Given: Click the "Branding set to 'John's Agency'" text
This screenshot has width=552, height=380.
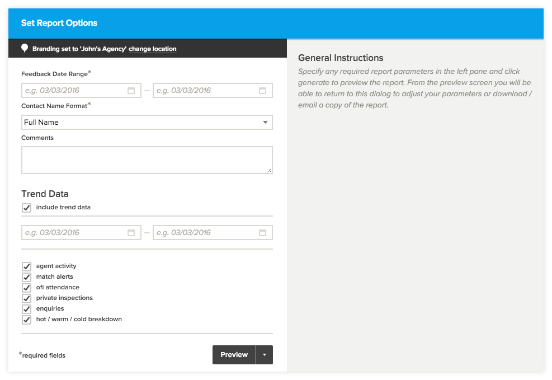Looking at the screenshot, I should point(79,49).
